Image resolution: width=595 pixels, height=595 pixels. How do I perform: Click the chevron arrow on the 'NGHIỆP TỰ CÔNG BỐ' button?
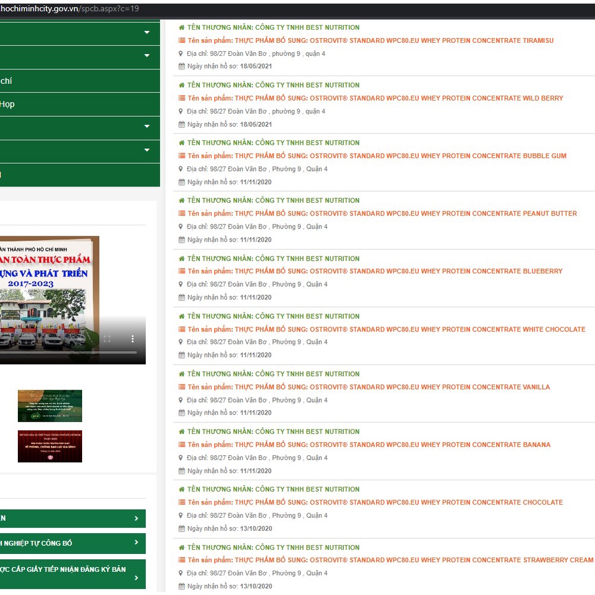136,543
